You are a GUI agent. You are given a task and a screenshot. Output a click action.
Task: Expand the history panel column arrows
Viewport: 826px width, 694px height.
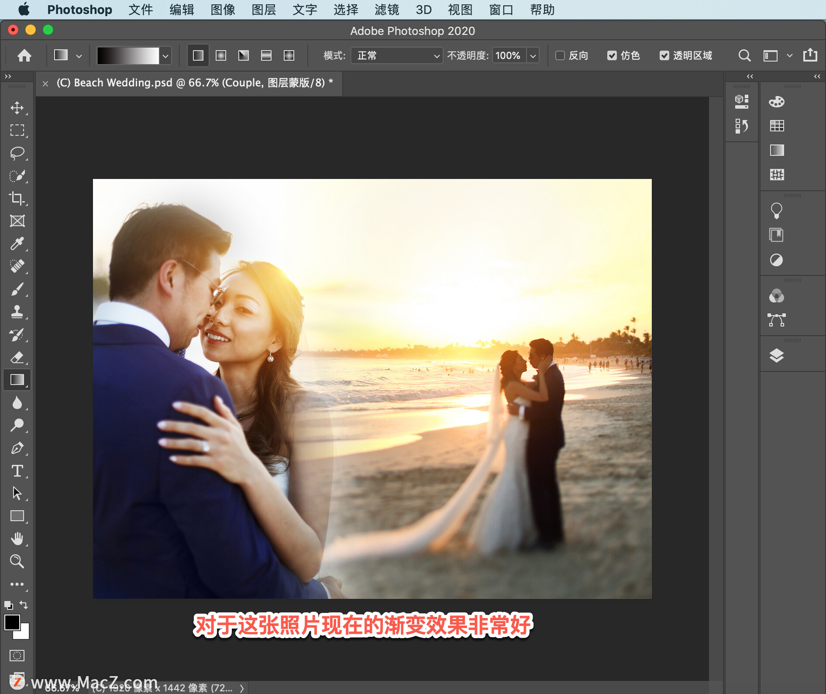(750, 76)
